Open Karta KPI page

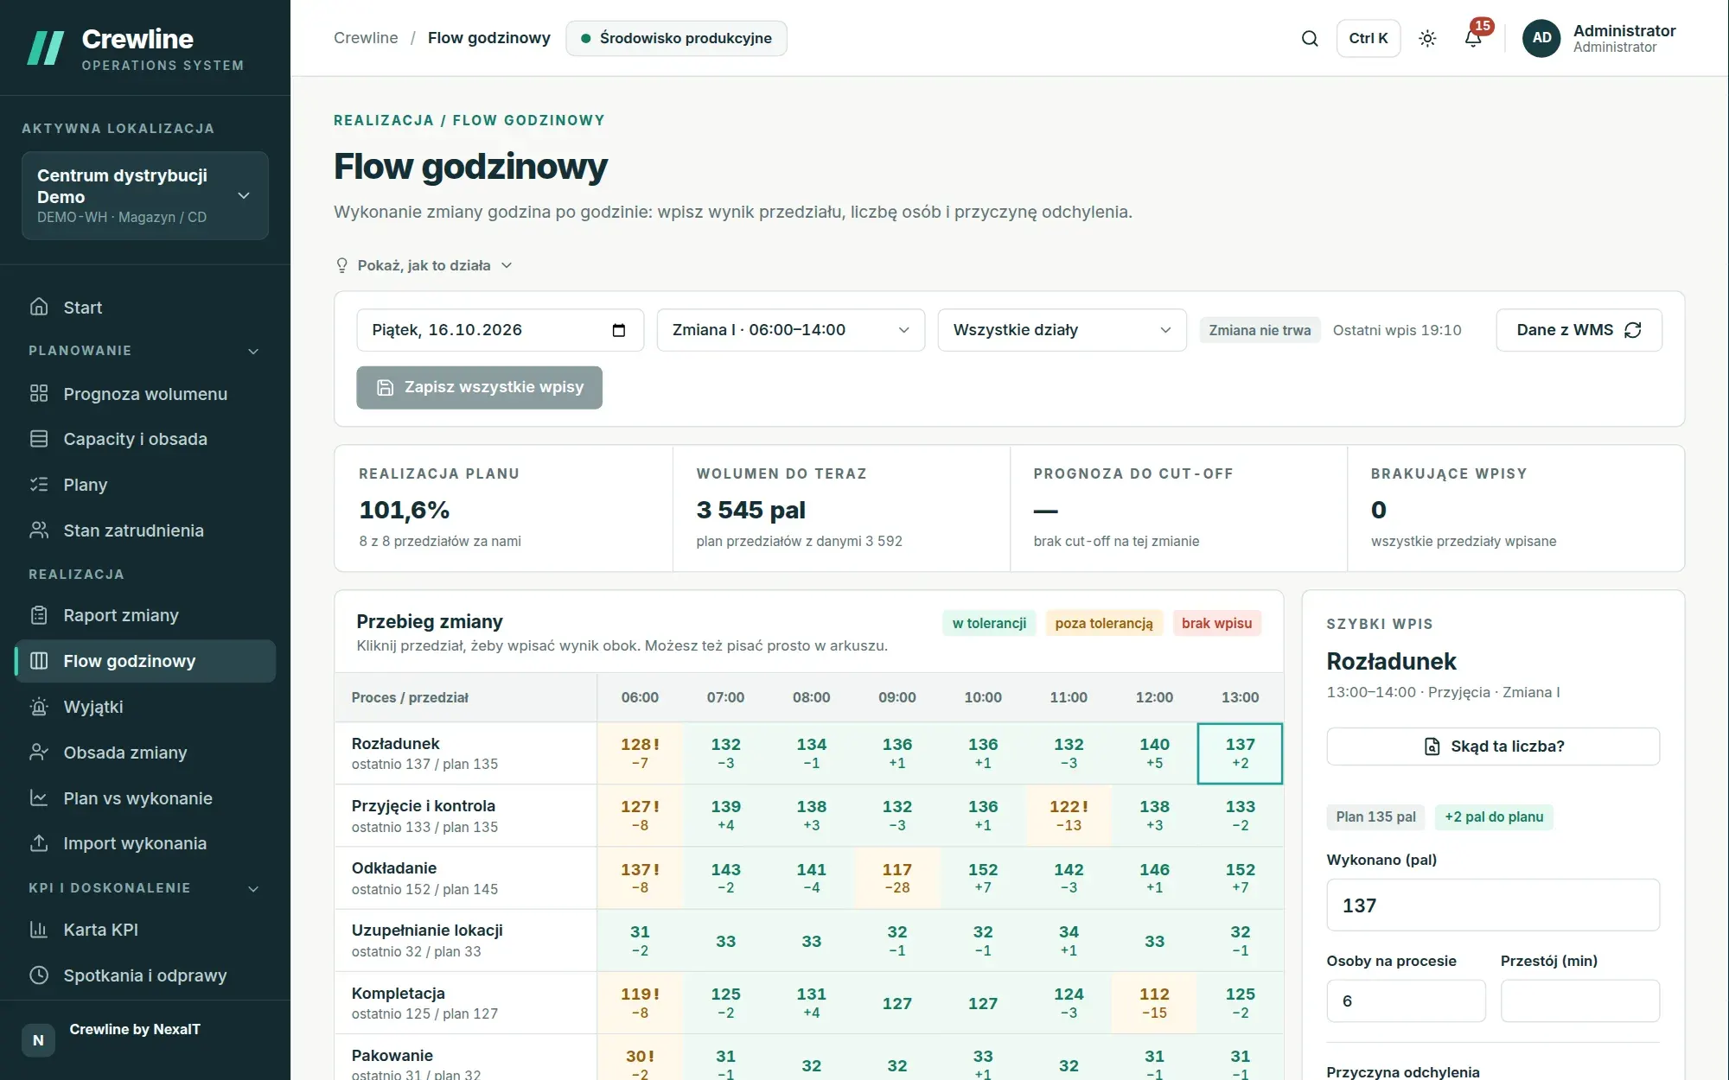pyautogui.click(x=145, y=930)
